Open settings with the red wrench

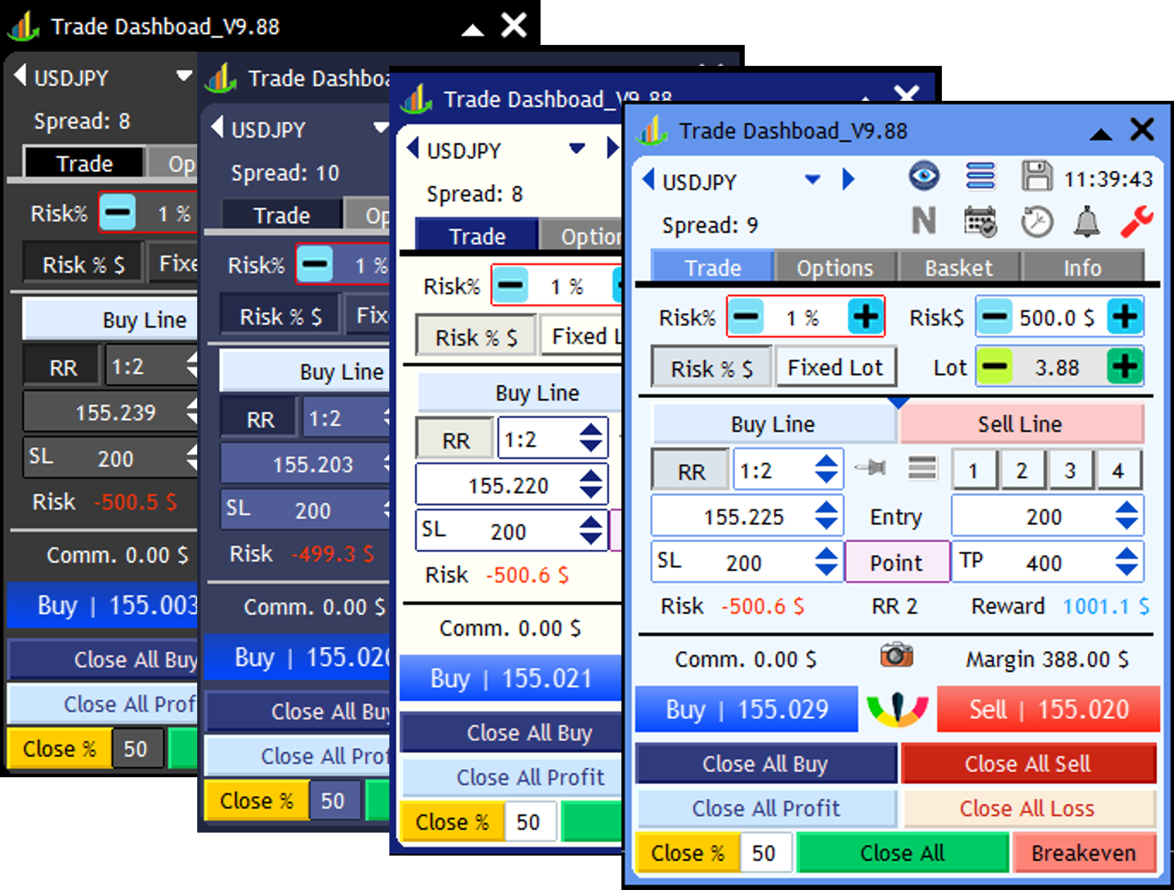pyautogui.click(x=1137, y=222)
